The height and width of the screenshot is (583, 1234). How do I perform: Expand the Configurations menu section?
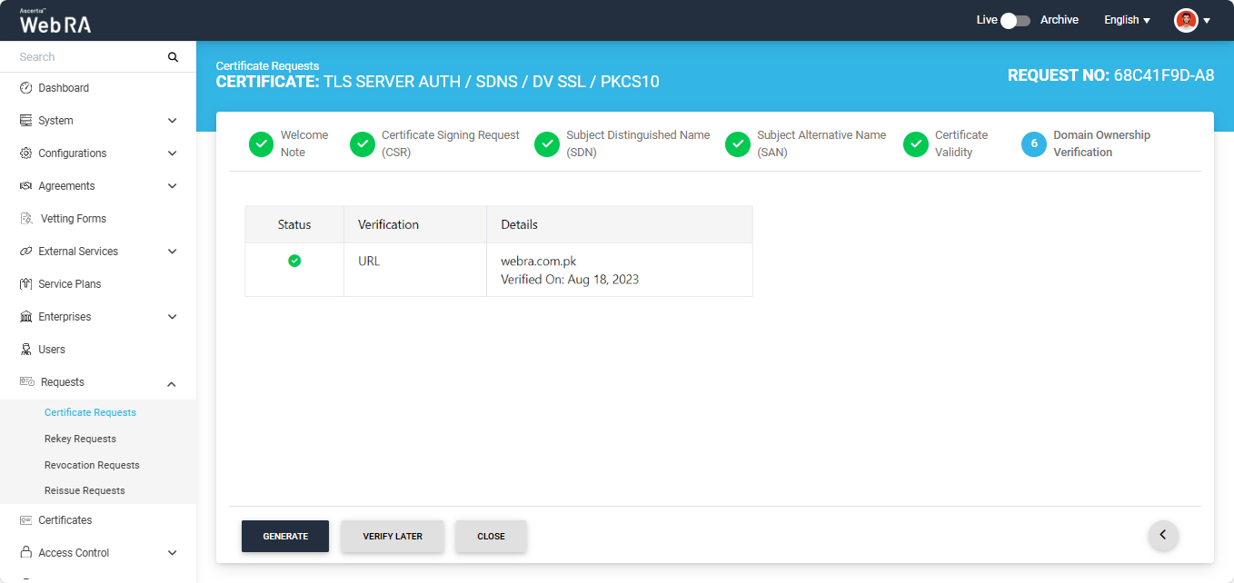click(172, 153)
